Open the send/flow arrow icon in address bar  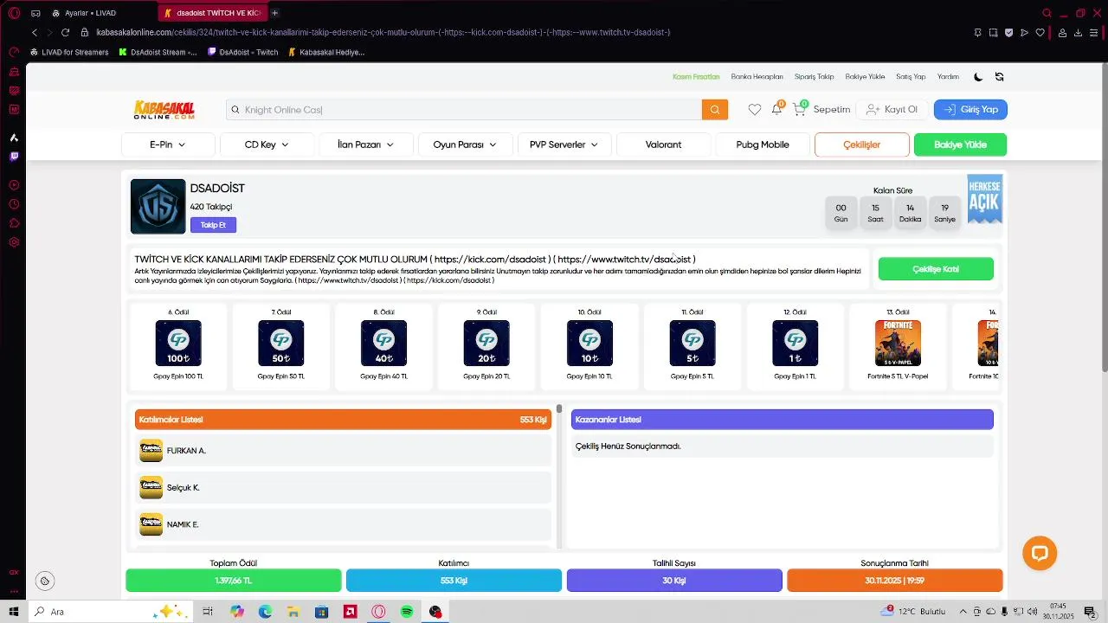coord(1024,32)
